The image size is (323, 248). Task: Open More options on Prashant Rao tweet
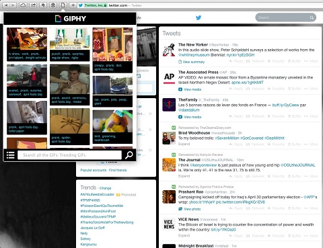click(x=311, y=208)
